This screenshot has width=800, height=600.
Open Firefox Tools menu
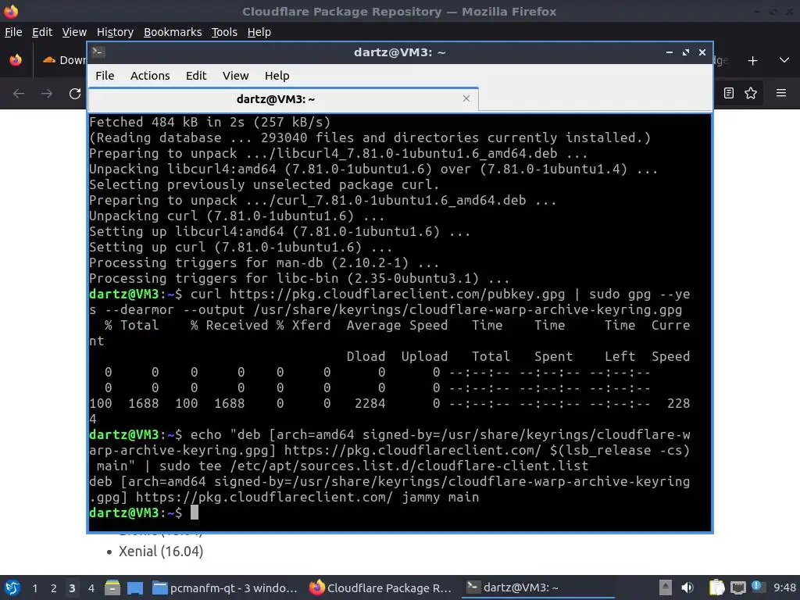point(224,32)
